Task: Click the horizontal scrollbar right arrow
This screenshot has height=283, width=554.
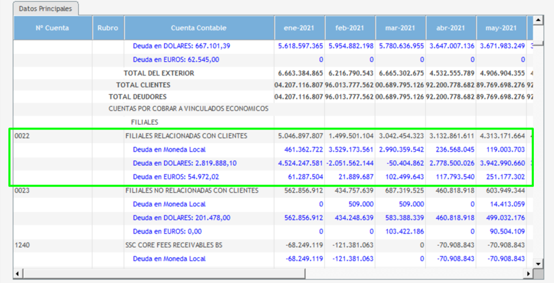Action: [529, 274]
